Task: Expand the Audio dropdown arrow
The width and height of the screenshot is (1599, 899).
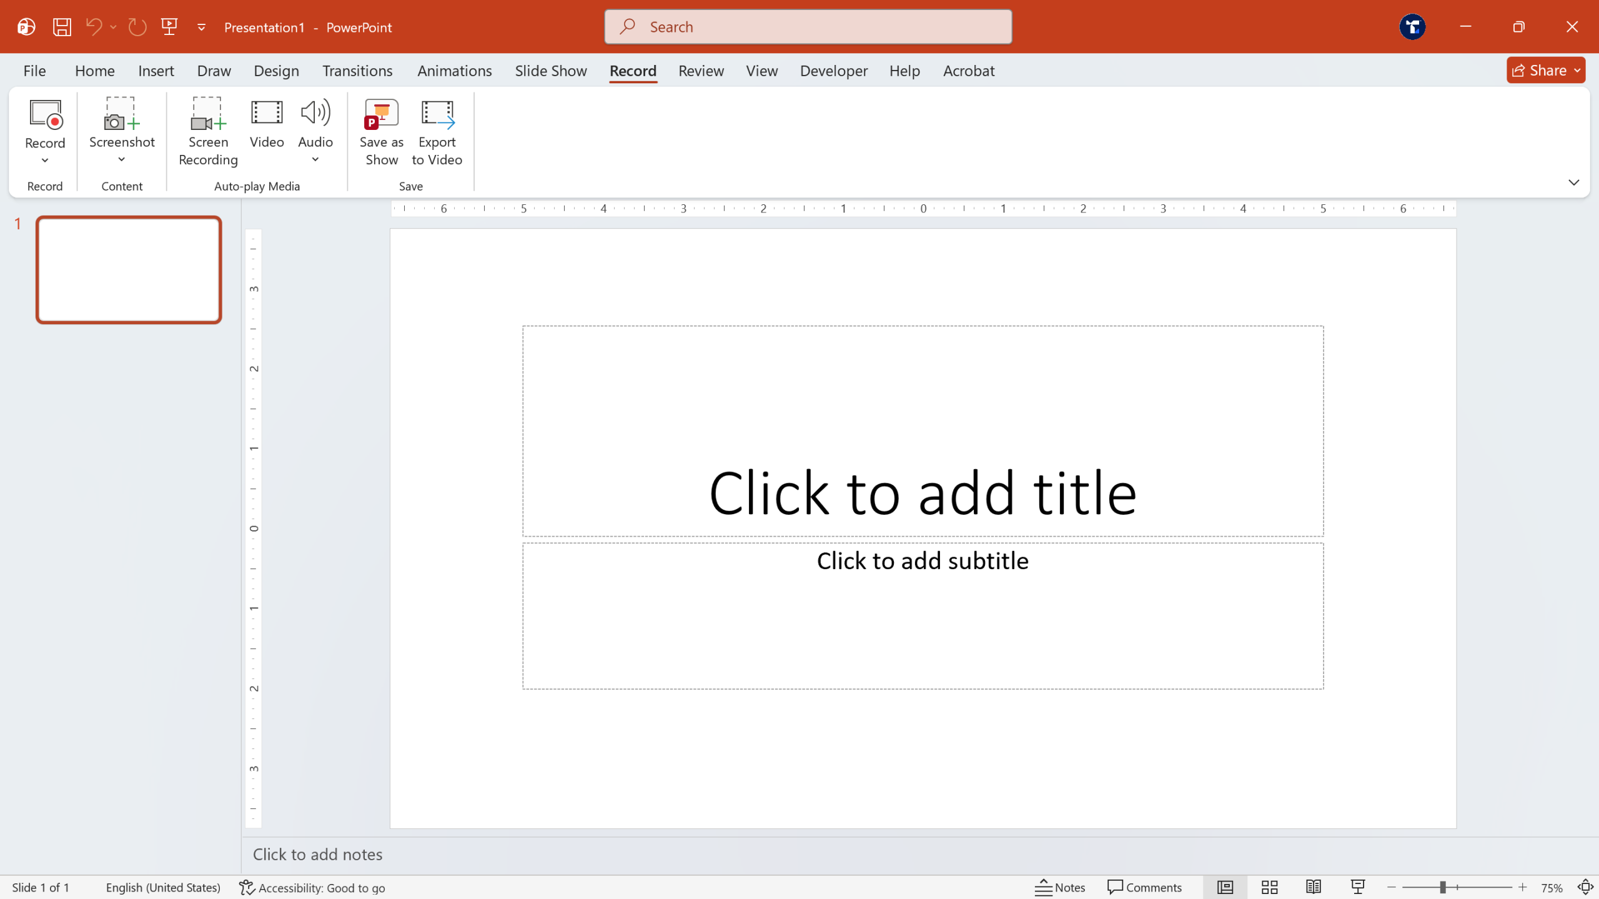Action: 315,159
